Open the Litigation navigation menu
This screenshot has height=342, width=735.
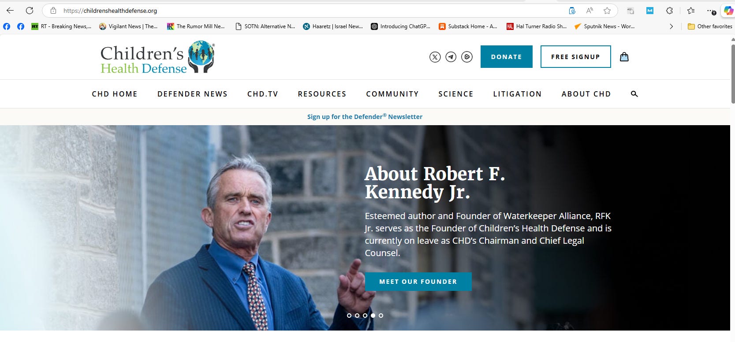(517, 94)
